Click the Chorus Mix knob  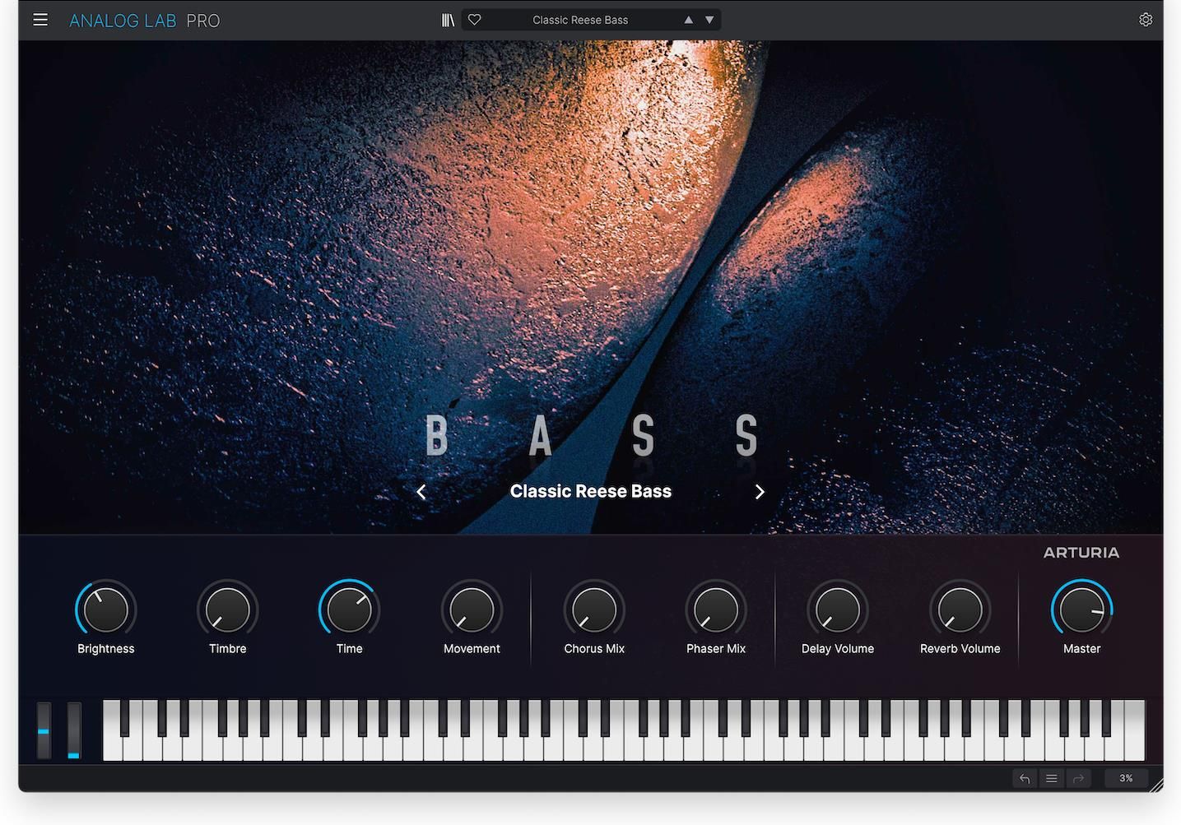click(x=594, y=609)
